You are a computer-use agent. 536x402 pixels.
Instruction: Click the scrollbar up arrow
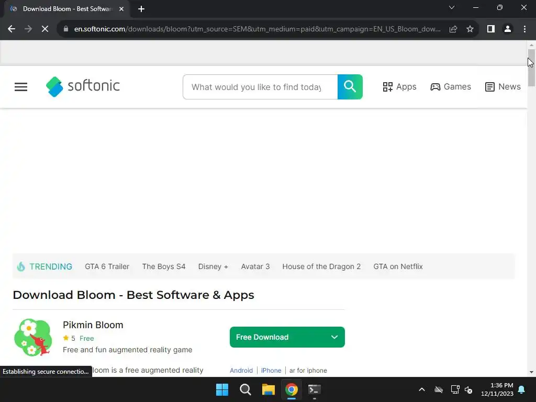(531, 45)
